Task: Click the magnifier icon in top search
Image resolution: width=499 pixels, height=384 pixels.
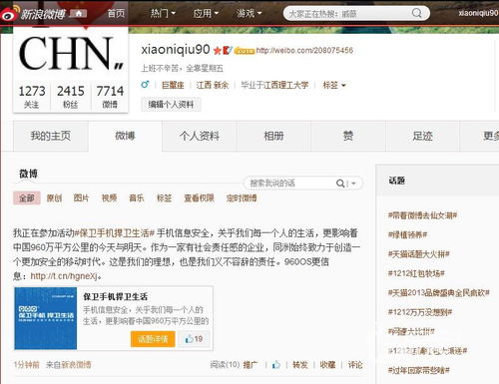Action: pos(416,13)
